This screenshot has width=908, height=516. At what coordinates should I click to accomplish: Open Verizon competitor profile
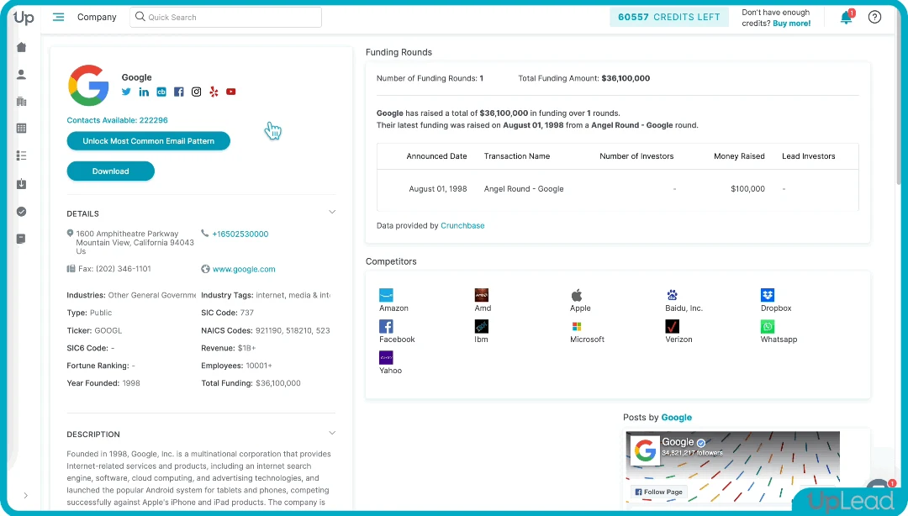(678, 332)
